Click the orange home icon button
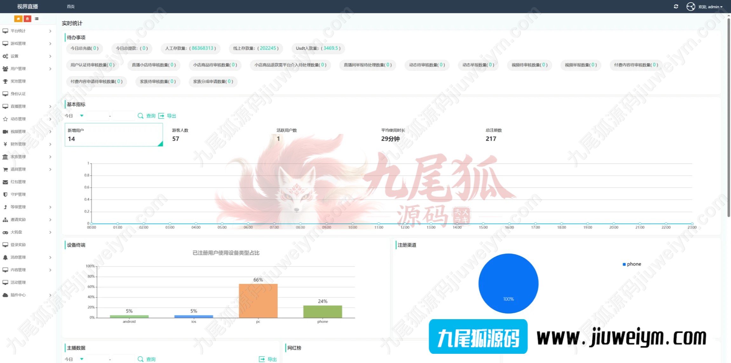Viewport: 731px width, 363px height. click(x=18, y=19)
